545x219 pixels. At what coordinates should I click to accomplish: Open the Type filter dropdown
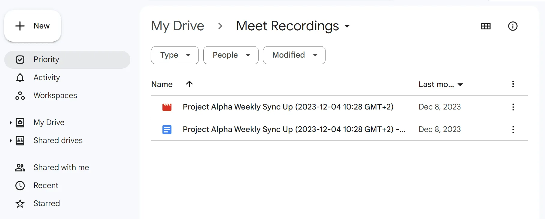tap(175, 55)
